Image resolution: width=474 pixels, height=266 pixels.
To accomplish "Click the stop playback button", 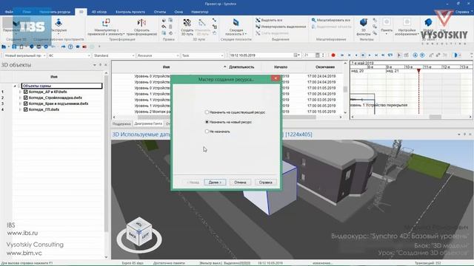I will coord(363,55).
